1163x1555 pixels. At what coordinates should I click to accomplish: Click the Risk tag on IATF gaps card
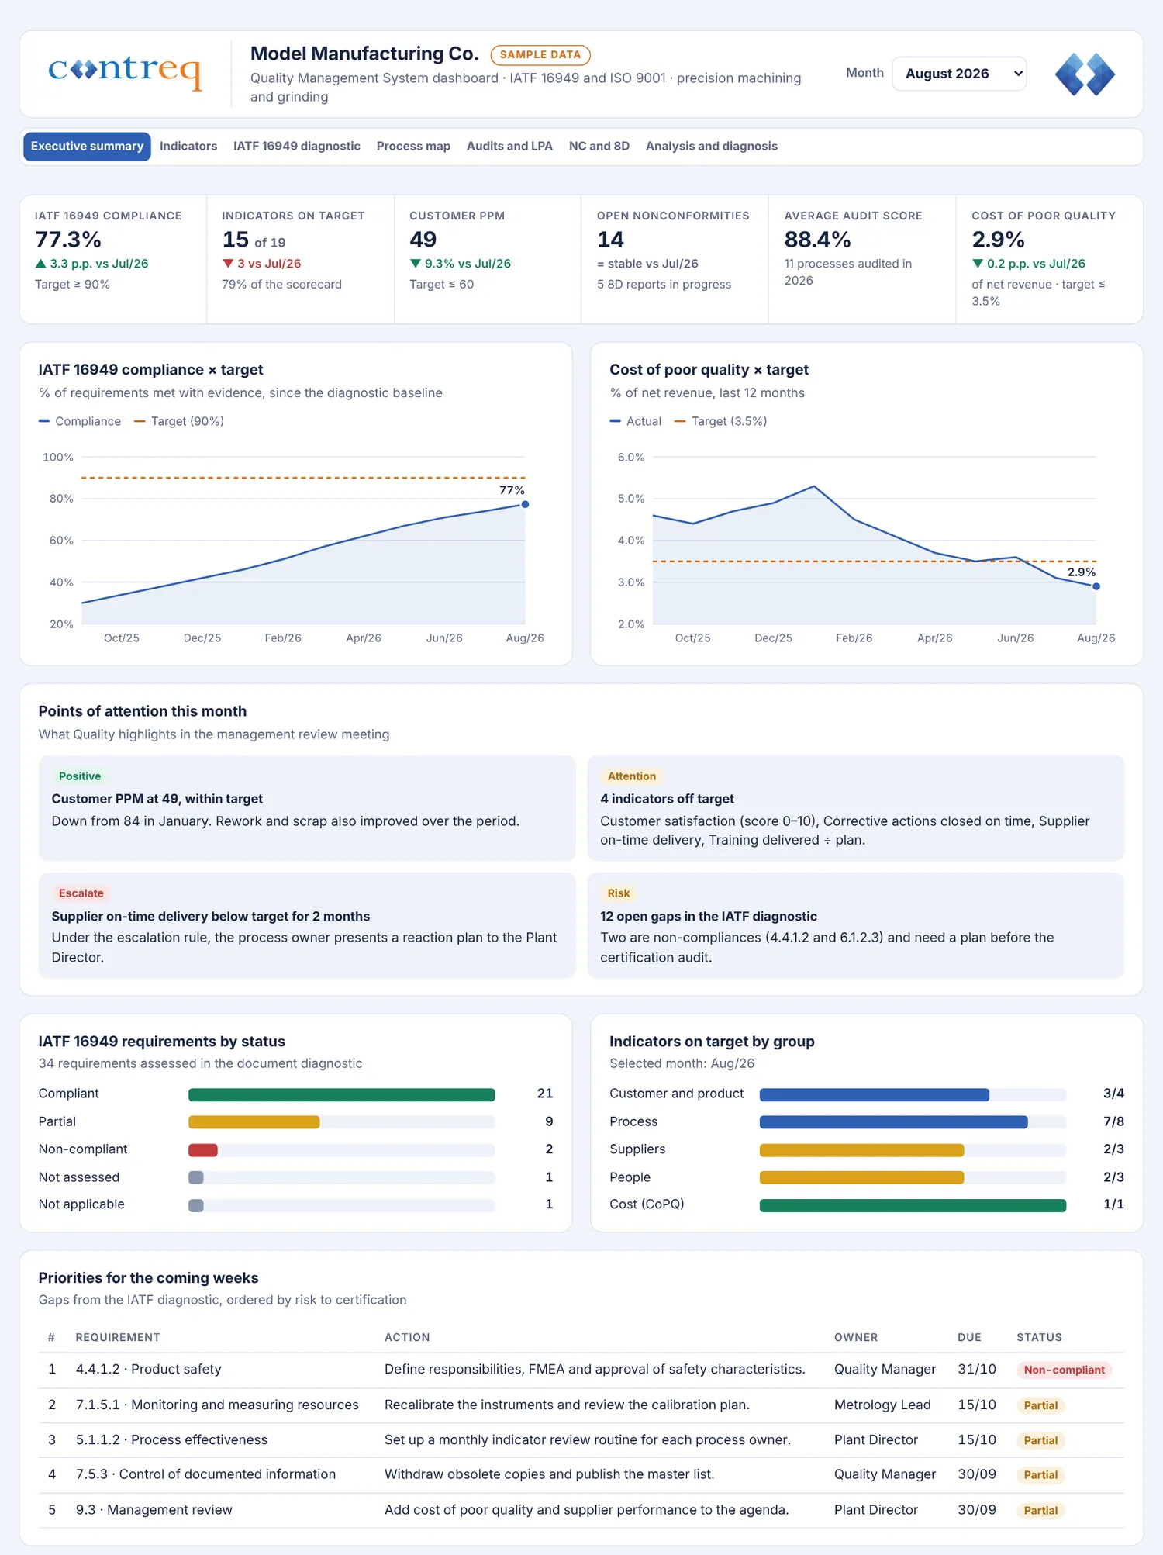[x=619, y=893]
